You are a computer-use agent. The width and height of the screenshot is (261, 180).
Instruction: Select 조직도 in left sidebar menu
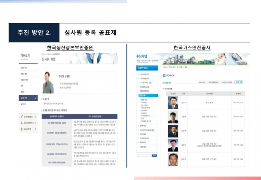click(22, 92)
